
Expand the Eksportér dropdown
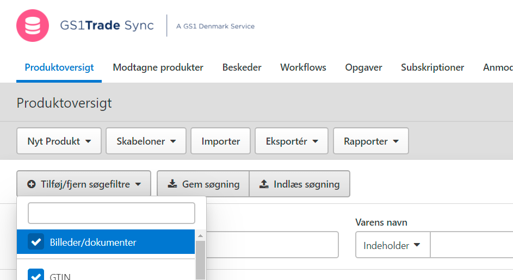point(291,141)
